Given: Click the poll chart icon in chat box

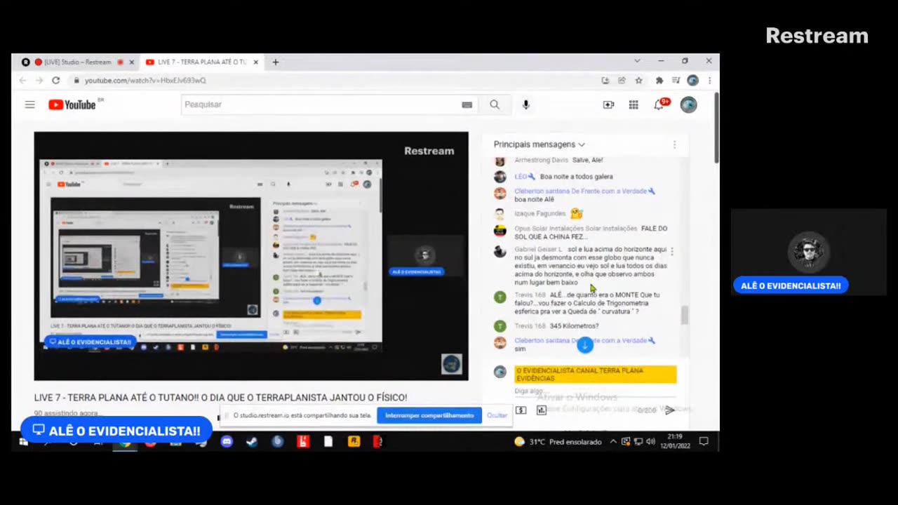Looking at the screenshot, I should tap(542, 410).
